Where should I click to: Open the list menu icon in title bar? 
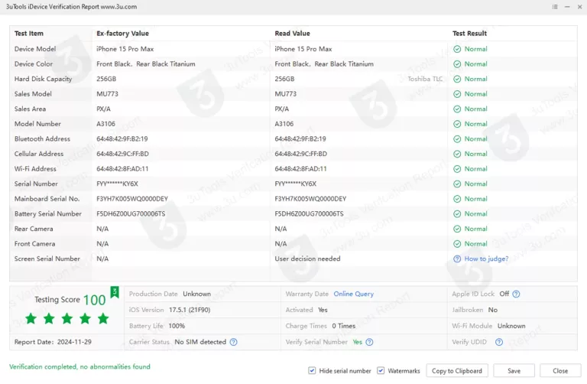(x=554, y=6)
